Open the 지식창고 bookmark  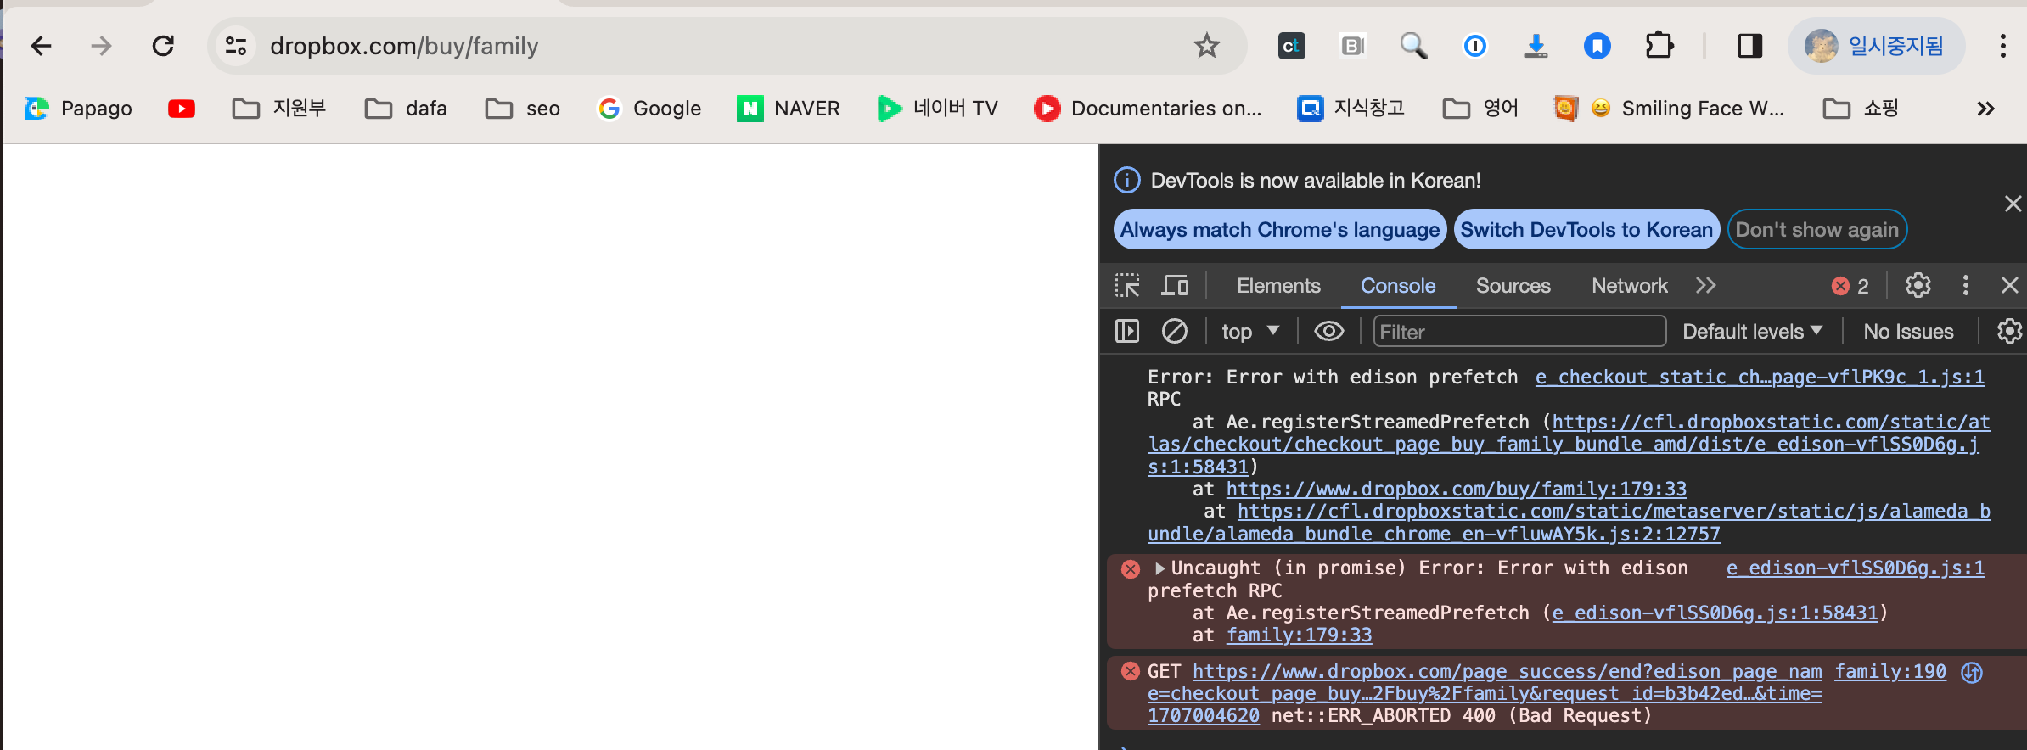1350,109
